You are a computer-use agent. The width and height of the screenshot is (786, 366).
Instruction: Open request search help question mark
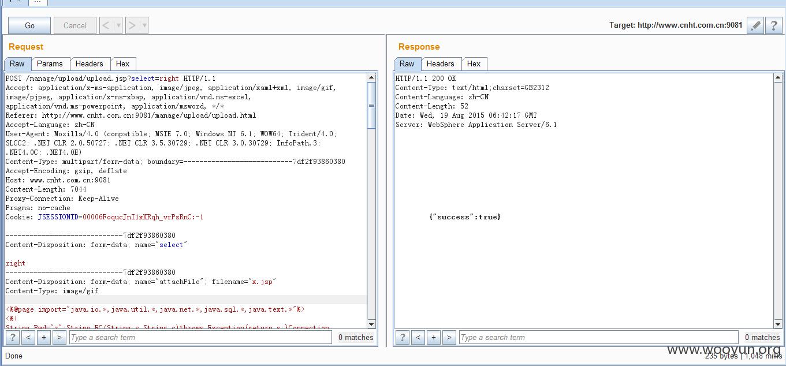(x=13, y=337)
